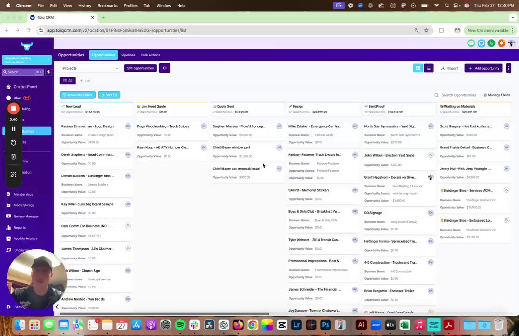The image size is (519, 336).
Task: Switch to list view
Action: tap(429, 68)
